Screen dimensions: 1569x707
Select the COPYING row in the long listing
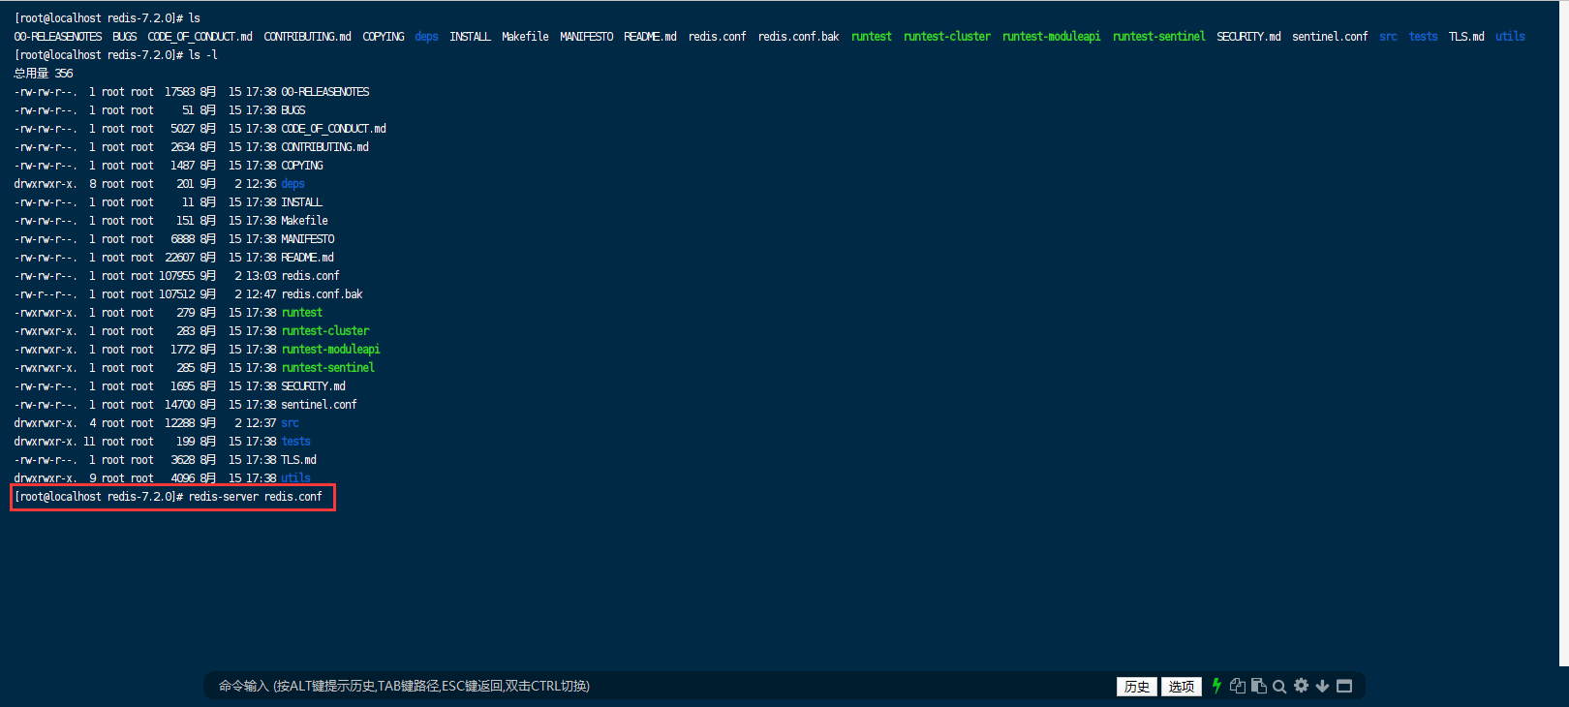click(169, 166)
